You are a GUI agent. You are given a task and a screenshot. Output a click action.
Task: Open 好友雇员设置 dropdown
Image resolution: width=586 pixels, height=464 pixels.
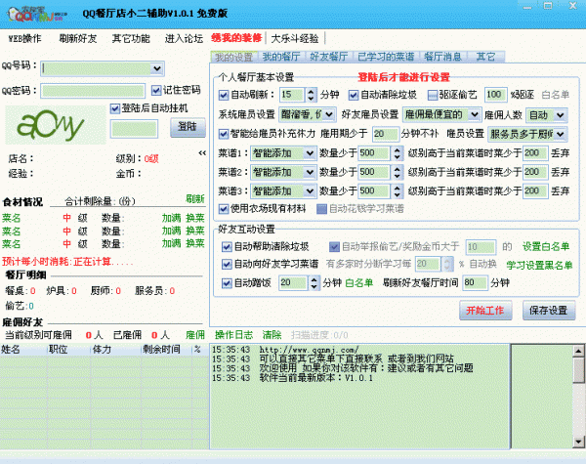click(x=474, y=114)
